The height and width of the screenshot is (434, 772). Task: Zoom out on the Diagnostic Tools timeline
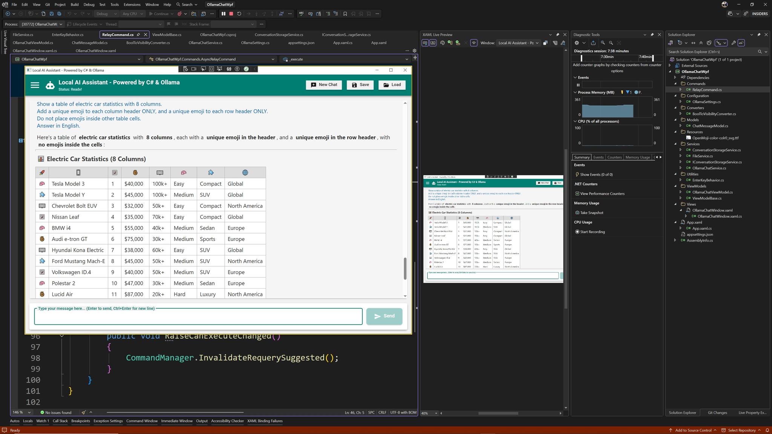click(611, 43)
